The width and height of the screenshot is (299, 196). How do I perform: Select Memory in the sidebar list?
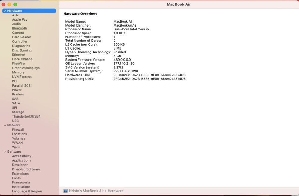[18, 72]
